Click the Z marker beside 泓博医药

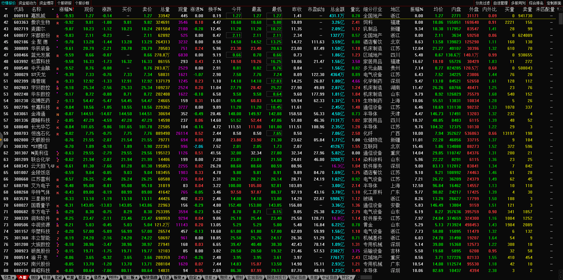(58, 102)
